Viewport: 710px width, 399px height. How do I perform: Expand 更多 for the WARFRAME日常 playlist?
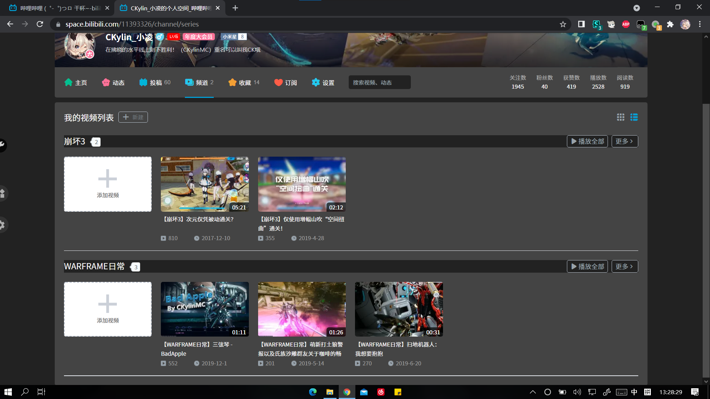pos(625,266)
